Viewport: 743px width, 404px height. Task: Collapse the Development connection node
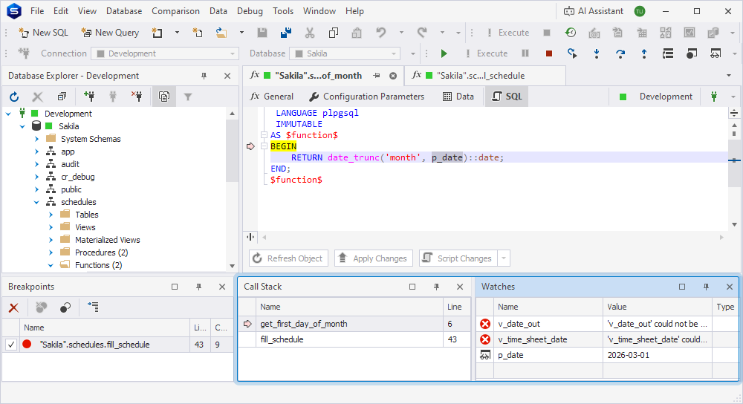[8, 114]
